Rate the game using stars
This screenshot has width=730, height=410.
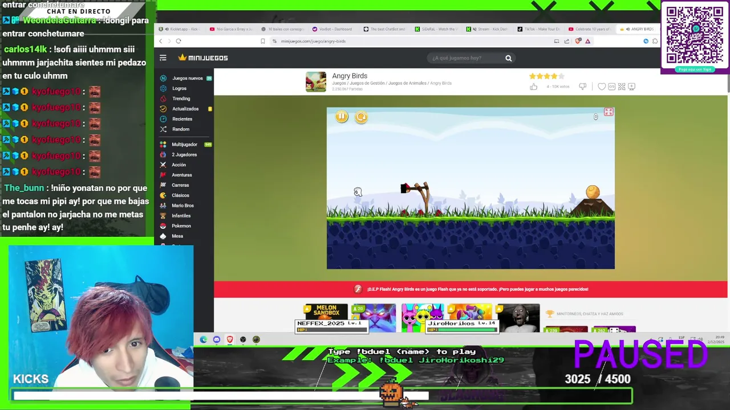(546, 76)
